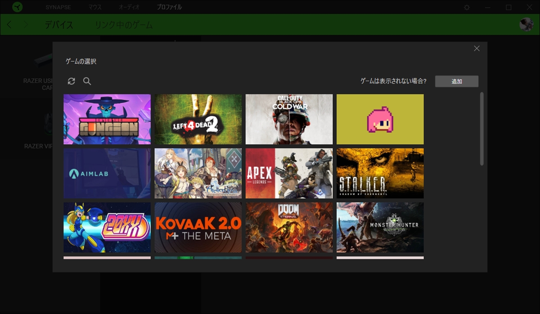Pick the S.T.A.L.K.E.R. game tile
540x314 pixels.
[x=380, y=173]
